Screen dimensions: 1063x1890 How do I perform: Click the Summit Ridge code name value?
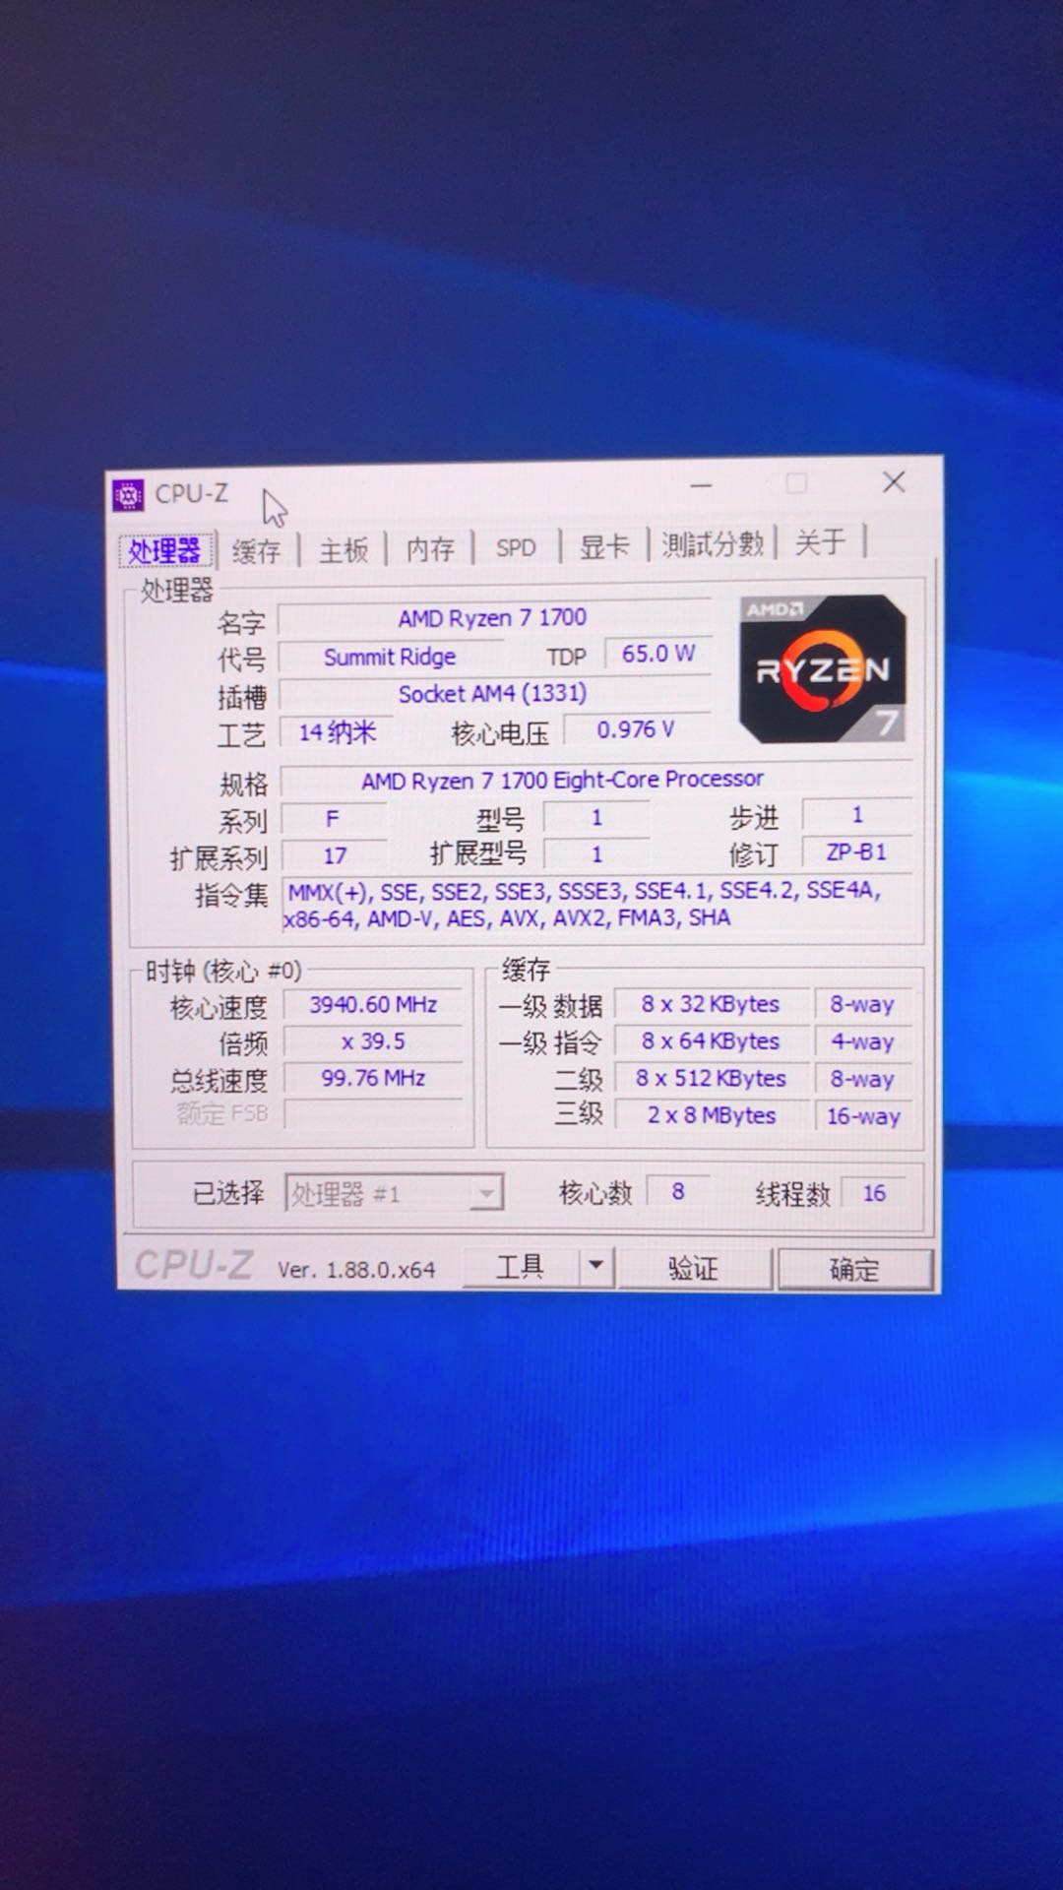[x=390, y=657]
